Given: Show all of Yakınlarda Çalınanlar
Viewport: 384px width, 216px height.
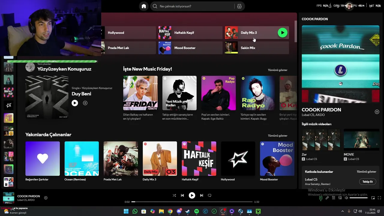Looking at the screenshot, I should [277, 136].
